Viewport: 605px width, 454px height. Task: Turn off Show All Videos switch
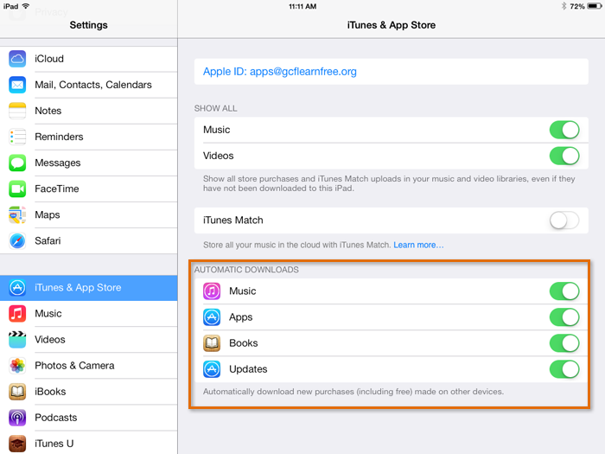pyautogui.click(x=564, y=156)
